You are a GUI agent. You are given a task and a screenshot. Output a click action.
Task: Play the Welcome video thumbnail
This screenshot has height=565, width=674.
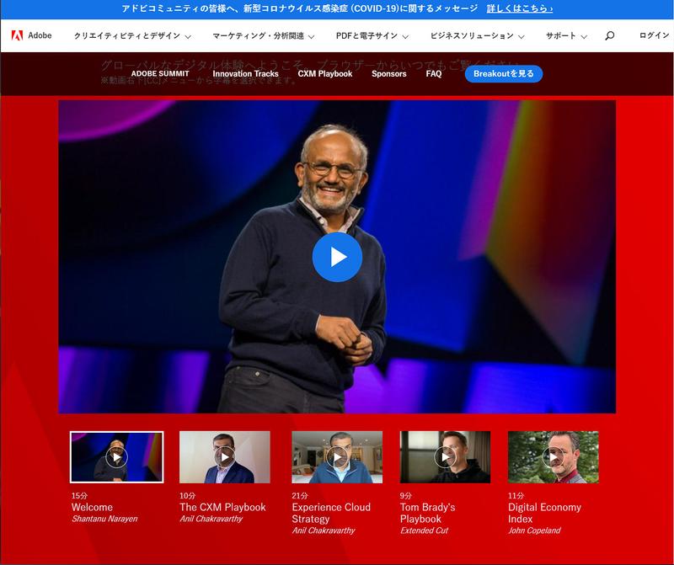(116, 457)
